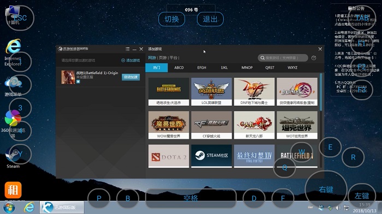
Task: Click the 退出 exit button
Action: tap(210, 19)
